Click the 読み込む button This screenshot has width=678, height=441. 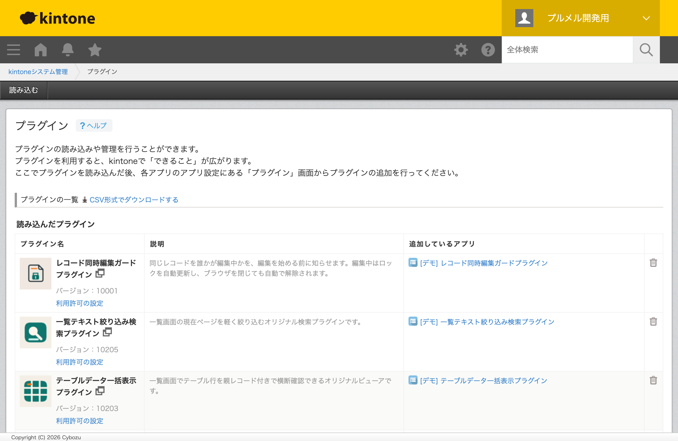tap(24, 90)
